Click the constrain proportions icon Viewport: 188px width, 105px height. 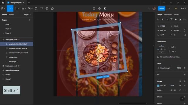[x=184, y=30]
